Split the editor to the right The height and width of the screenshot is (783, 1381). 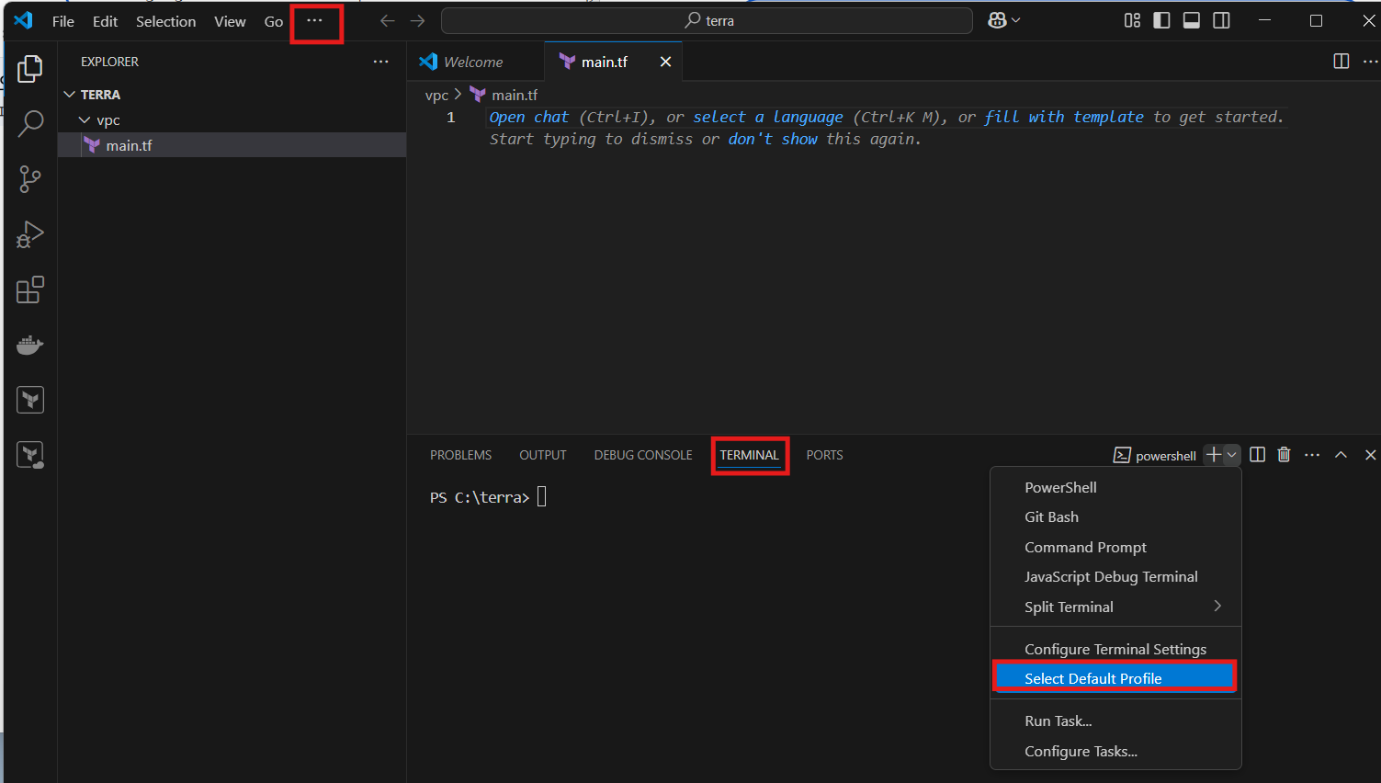(1341, 62)
